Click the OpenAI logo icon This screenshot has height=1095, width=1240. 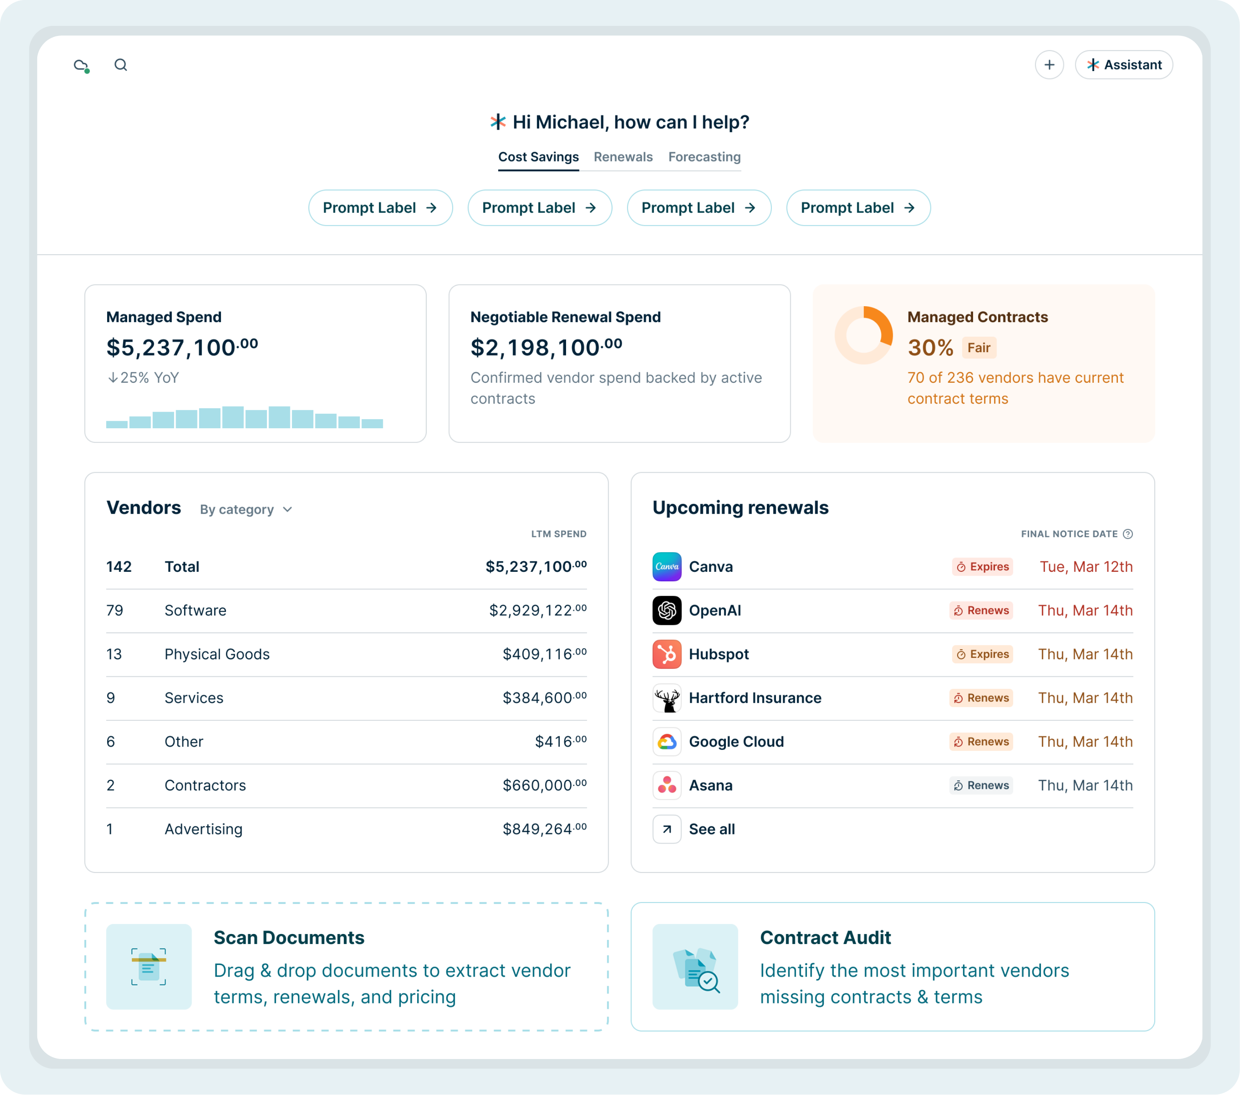click(x=667, y=610)
